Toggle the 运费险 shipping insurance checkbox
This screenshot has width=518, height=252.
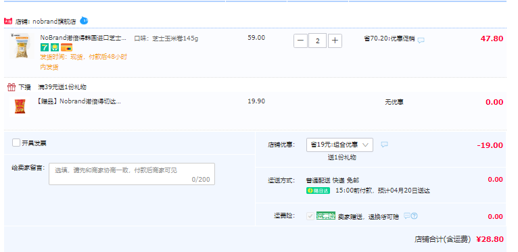point(310,216)
